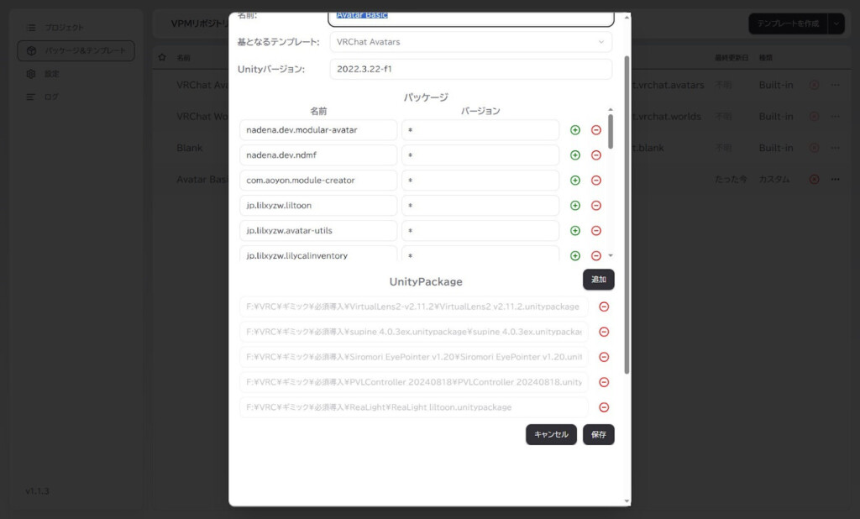Click the package list scrollbar thumb

611,132
